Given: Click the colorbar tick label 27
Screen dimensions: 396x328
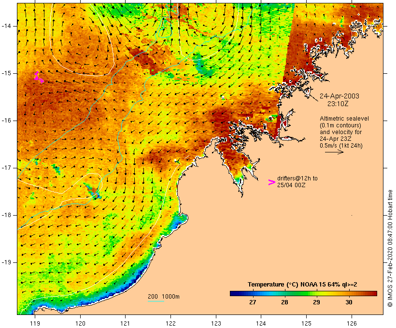Looking at the screenshot, I should [253, 302].
